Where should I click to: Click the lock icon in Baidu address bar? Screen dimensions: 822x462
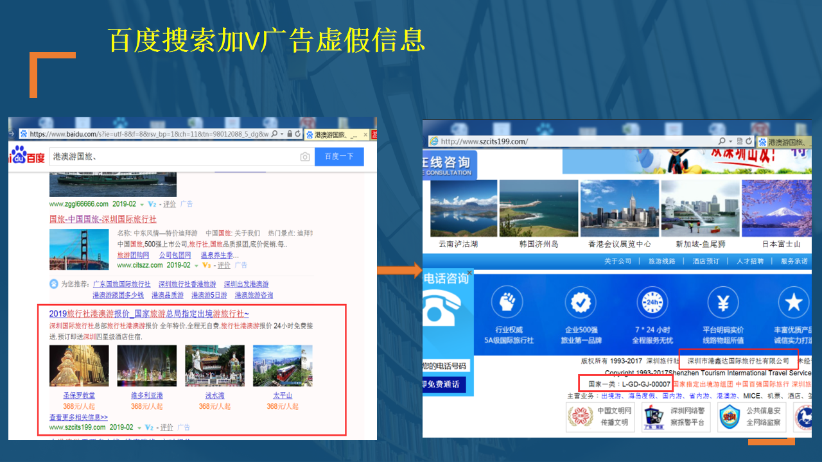point(290,134)
